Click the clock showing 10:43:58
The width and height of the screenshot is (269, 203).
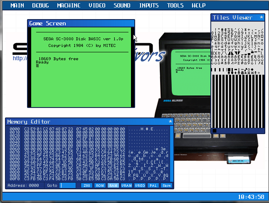click(x=251, y=197)
